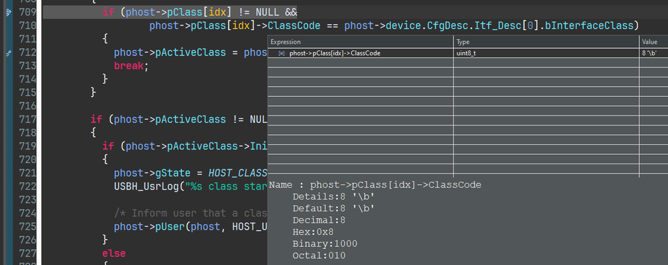The image size is (668, 265).
Task: Click 'bInterfaceClass' on line 710
Action: (x=590, y=25)
